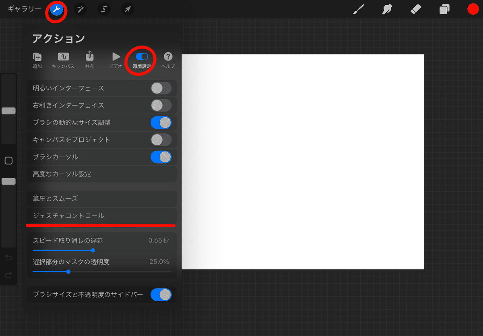Open the red active color picker
Image resolution: width=483 pixels, height=336 pixels.
click(x=473, y=9)
